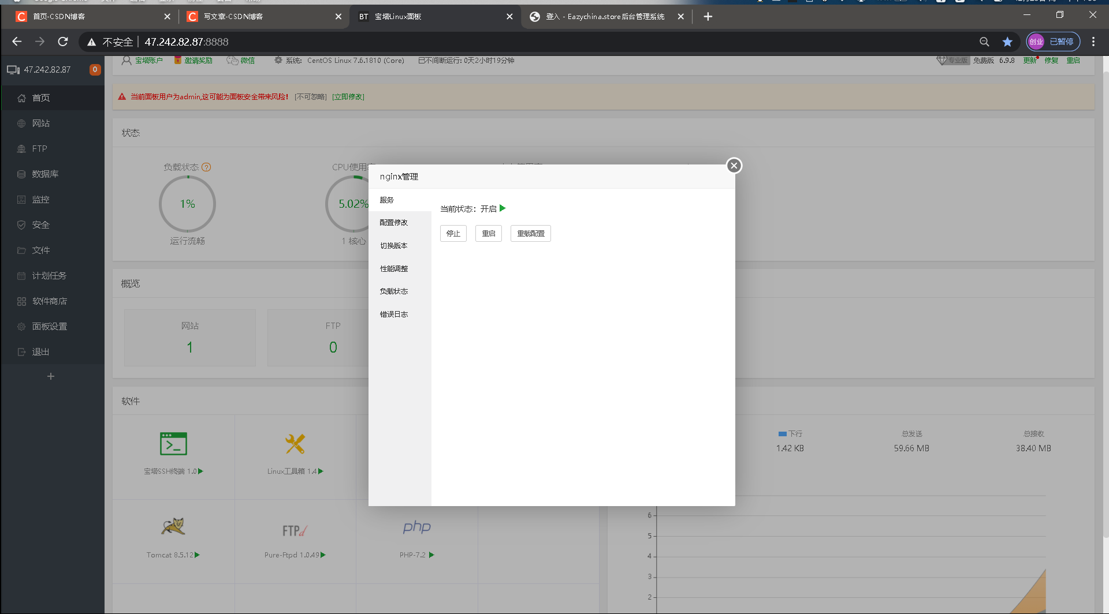The height and width of the screenshot is (614, 1109).
Task: Open the Linux工具箱 wrench icon
Action: [295, 444]
